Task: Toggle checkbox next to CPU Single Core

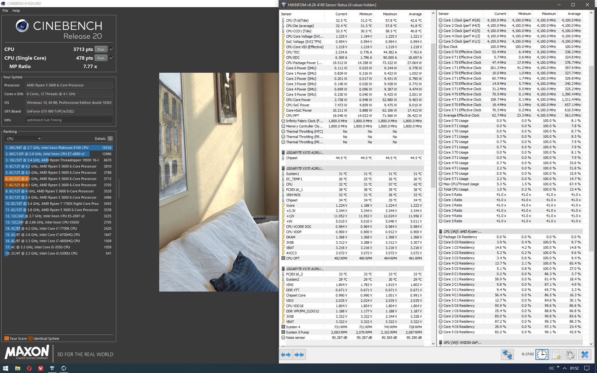Action: [111, 58]
